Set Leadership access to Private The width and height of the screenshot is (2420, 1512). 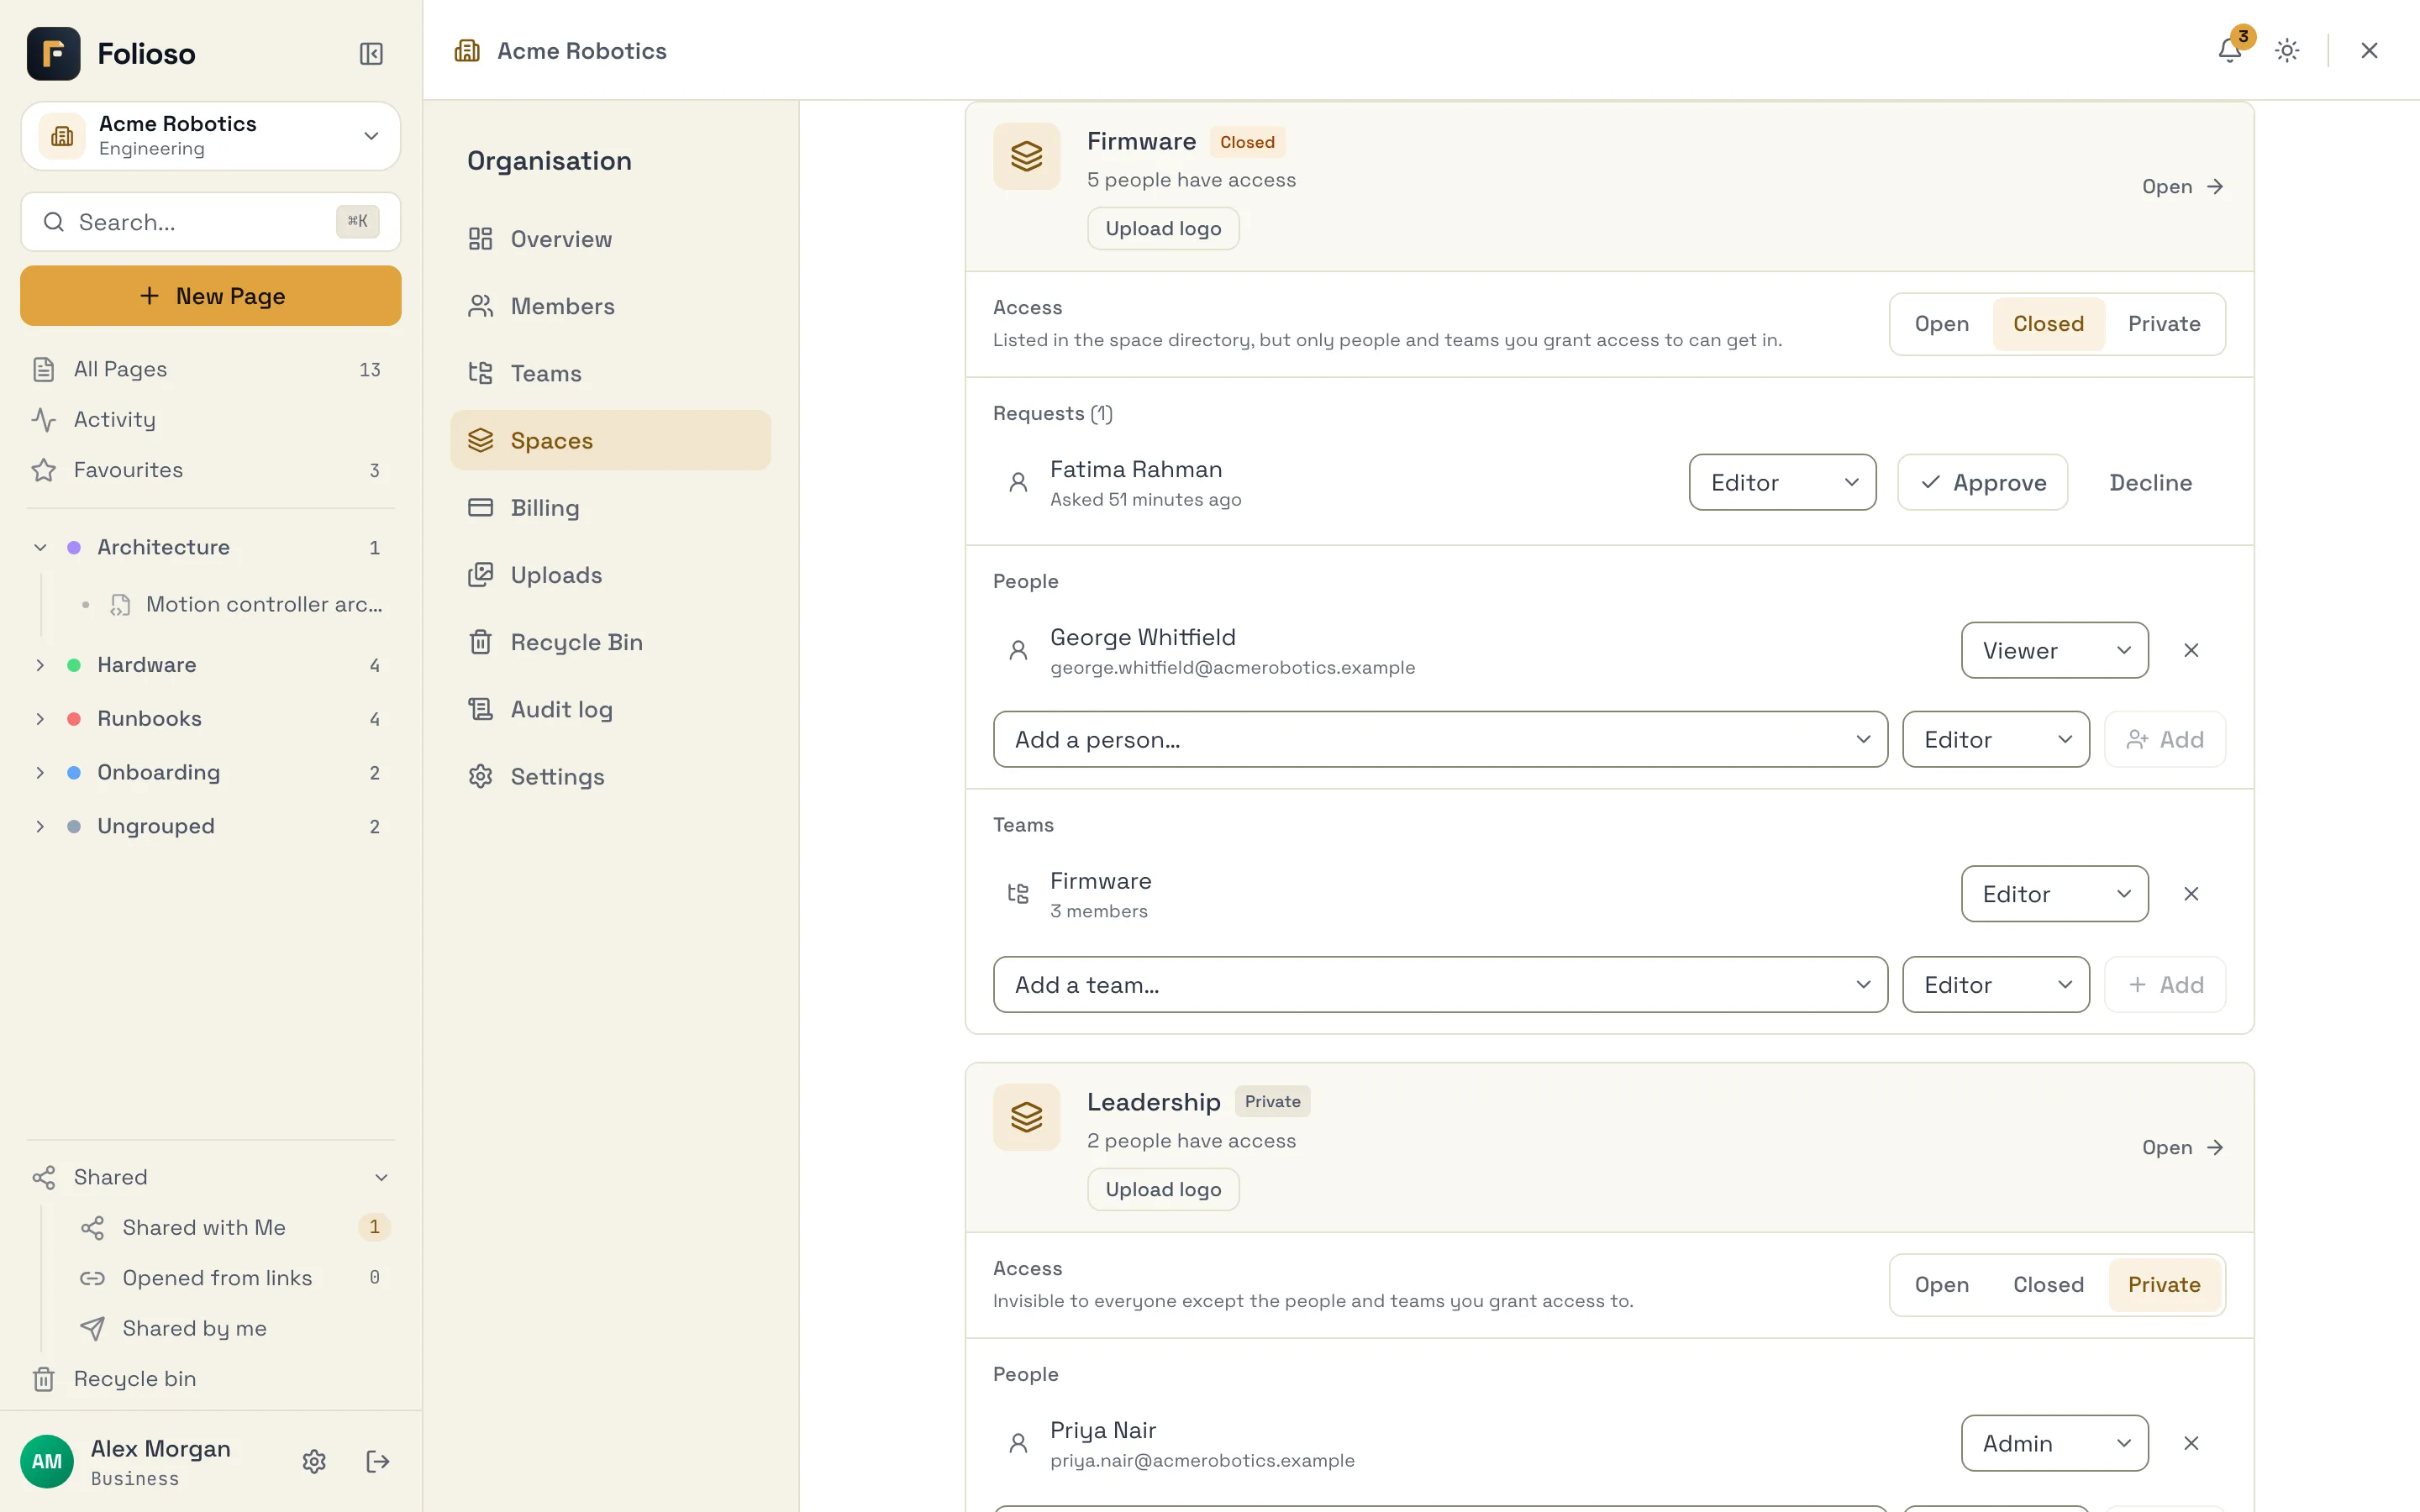tap(2164, 1285)
